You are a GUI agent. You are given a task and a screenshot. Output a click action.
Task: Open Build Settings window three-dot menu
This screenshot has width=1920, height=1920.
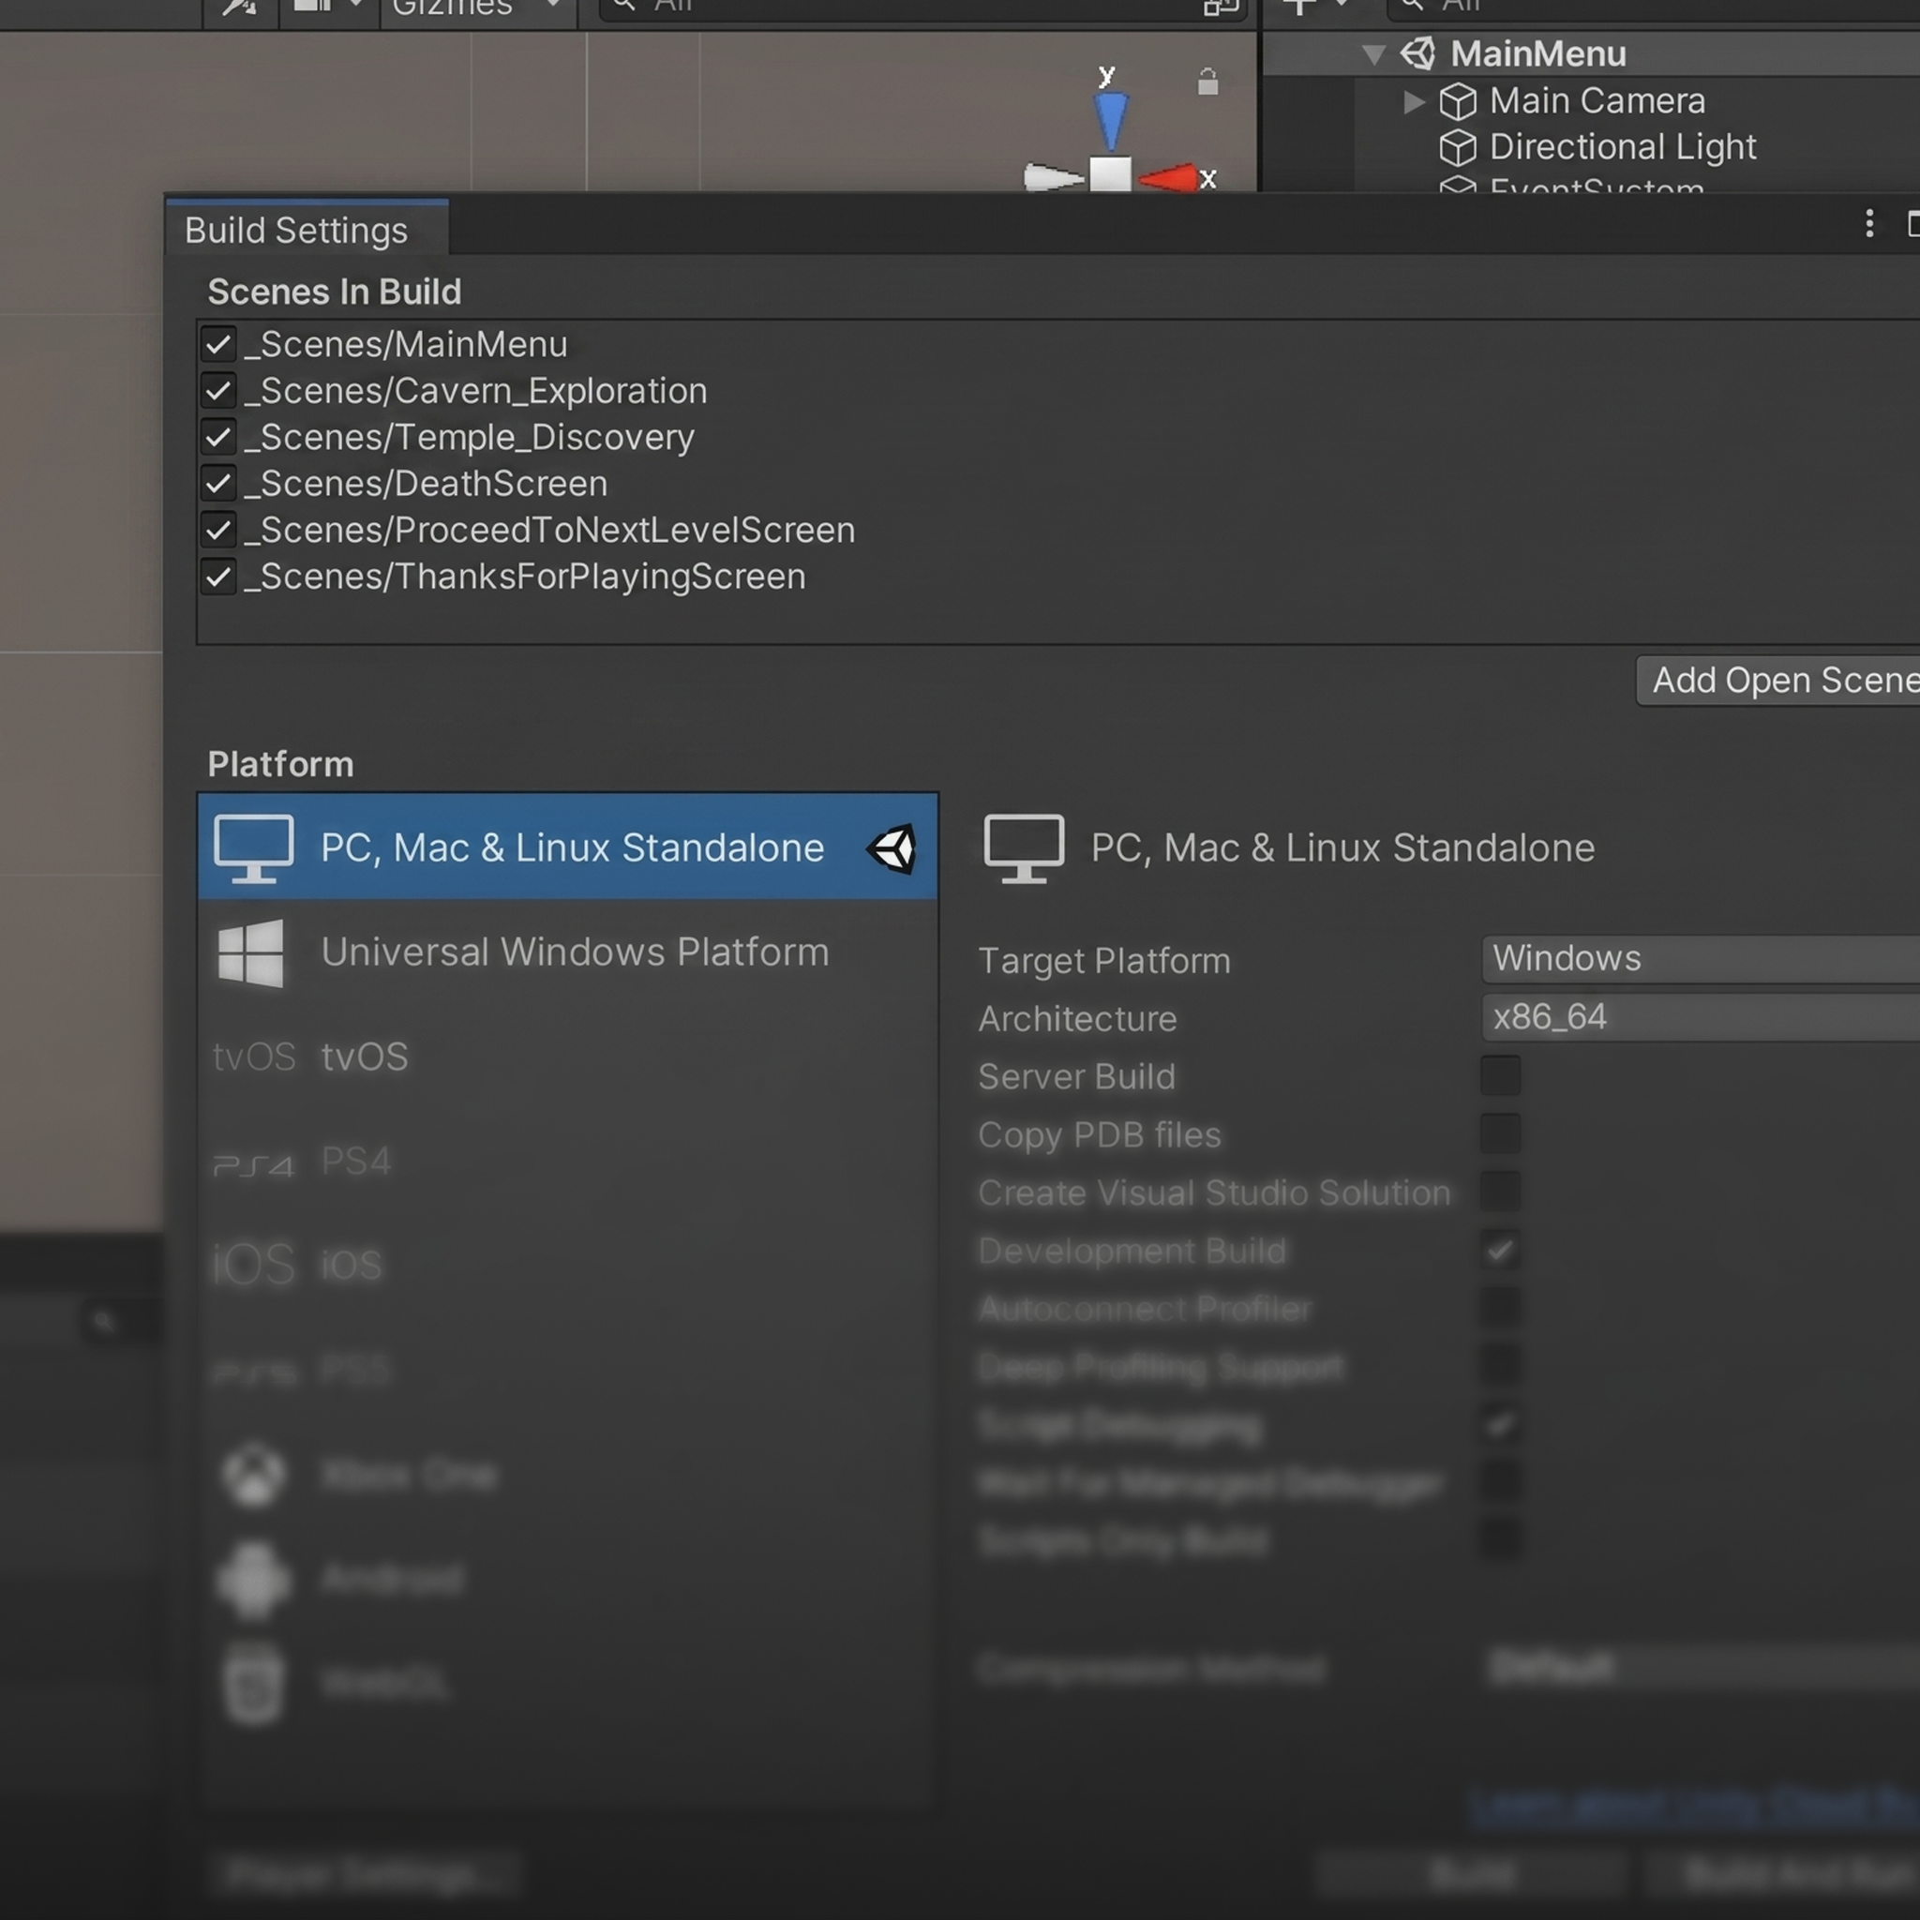coord(1869,224)
